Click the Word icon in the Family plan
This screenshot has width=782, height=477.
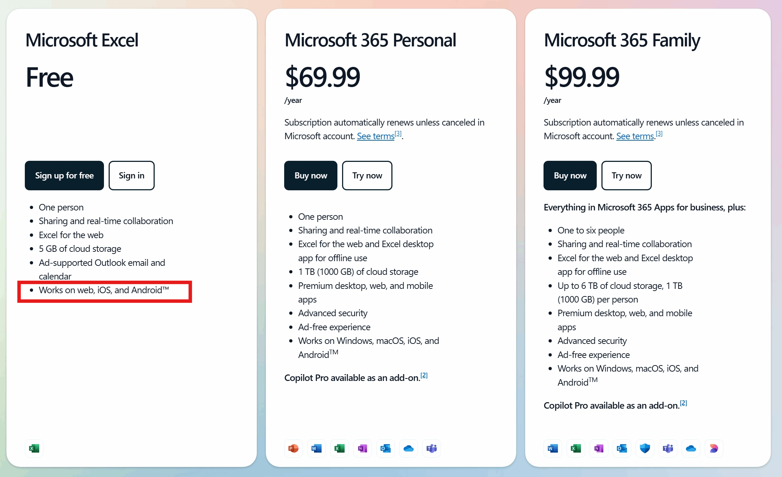(553, 448)
